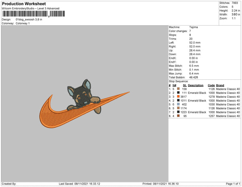This screenshot has height=187, width=242.
Task: Click the Zoom value '1:1'
Action: (234, 19)
